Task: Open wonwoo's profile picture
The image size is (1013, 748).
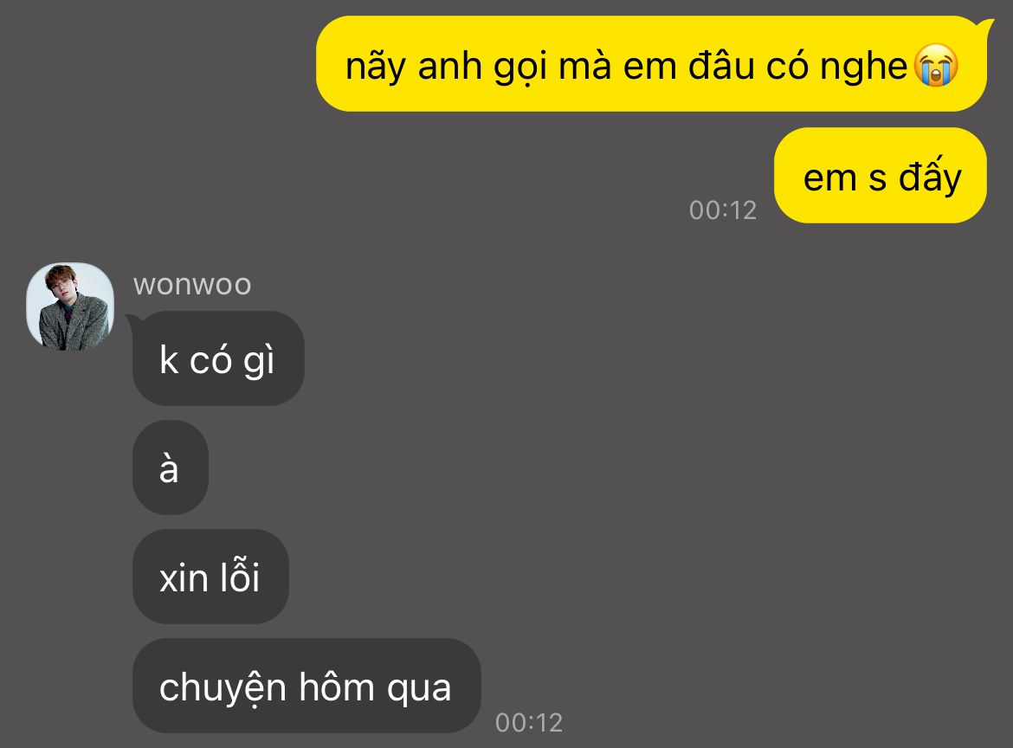Action: pyautogui.click(x=70, y=306)
